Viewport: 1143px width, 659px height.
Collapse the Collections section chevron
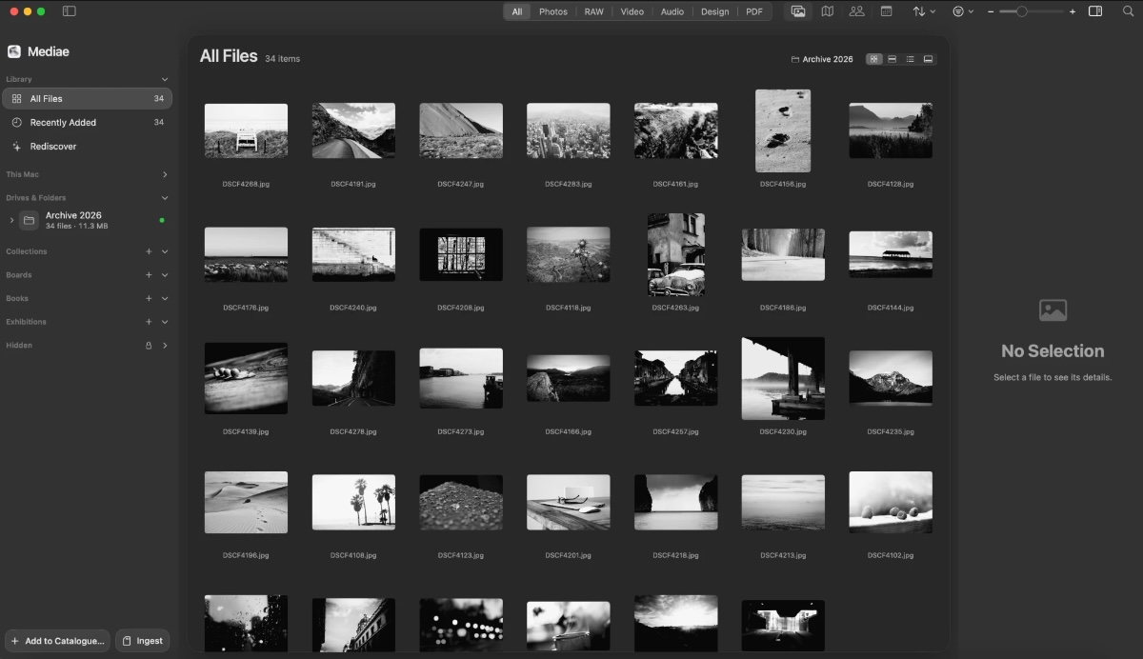pyautogui.click(x=165, y=251)
